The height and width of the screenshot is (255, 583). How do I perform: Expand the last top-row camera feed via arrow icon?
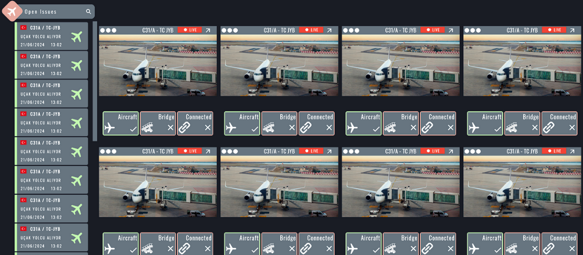point(572,30)
